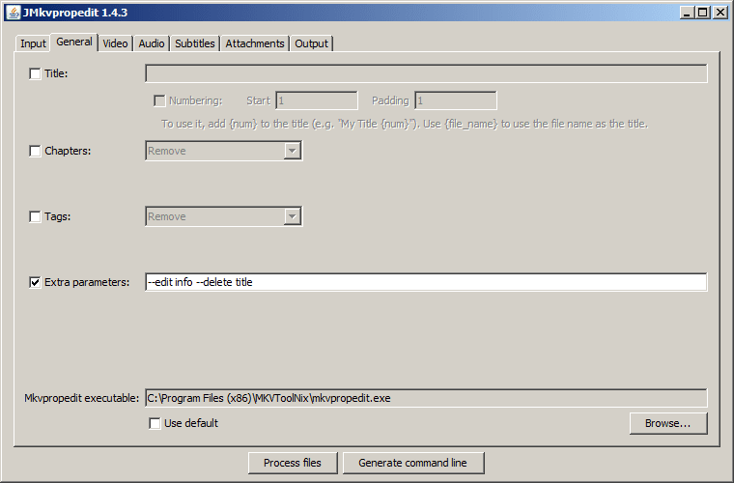Image resolution: width=734 pixels, height=483 pixels.
Task: Switch to the Input tab
Action: (x=33, y=43)
